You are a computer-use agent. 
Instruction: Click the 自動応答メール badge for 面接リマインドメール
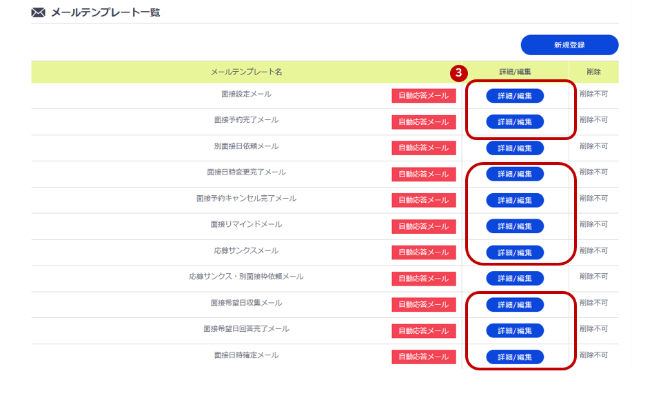pos(422,226)
